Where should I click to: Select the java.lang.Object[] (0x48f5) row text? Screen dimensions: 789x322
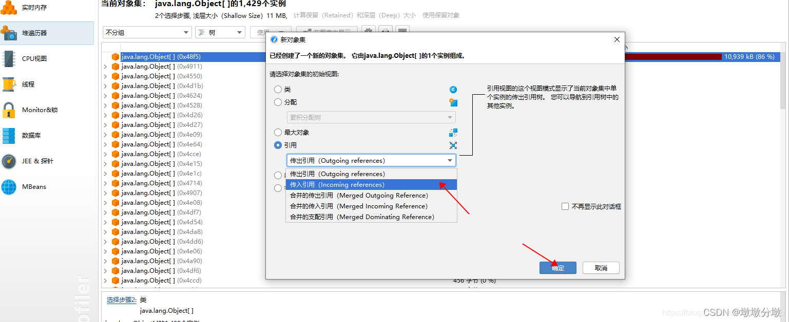click(x=161, y=57)
